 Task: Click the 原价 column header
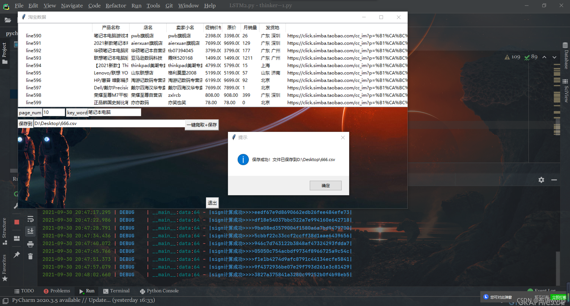tap(232, 28)
